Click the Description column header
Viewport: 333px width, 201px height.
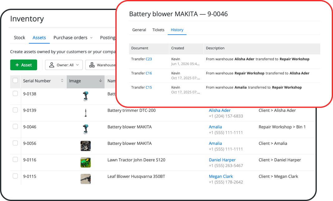[x=262, y=48]
